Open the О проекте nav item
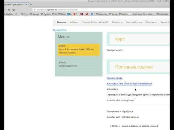The image size is (174, 130). click(151, 22)
